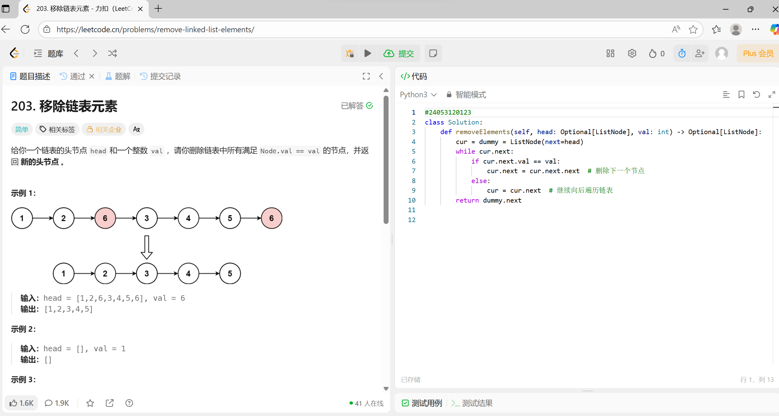Screen dimensions: 779x416
Task: Click the description panel vertical scrollbar
Action: [386, 160]
